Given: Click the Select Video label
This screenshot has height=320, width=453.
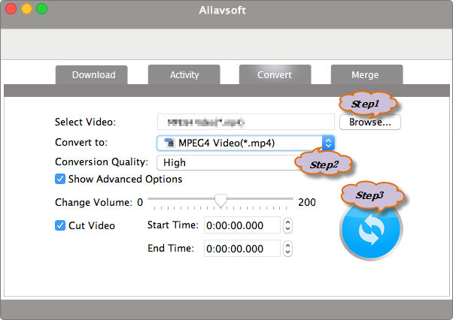Looking at the screenshot, I should click(x=85, y=122).
